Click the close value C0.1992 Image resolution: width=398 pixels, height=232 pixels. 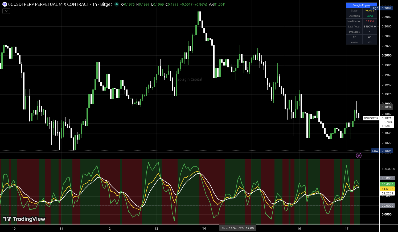point(172,4)
